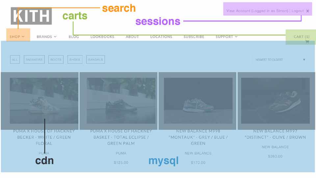Click SUBSCRIBE in the navigation bar
This screenshot has width=316, height=178.
pos(194,37)
